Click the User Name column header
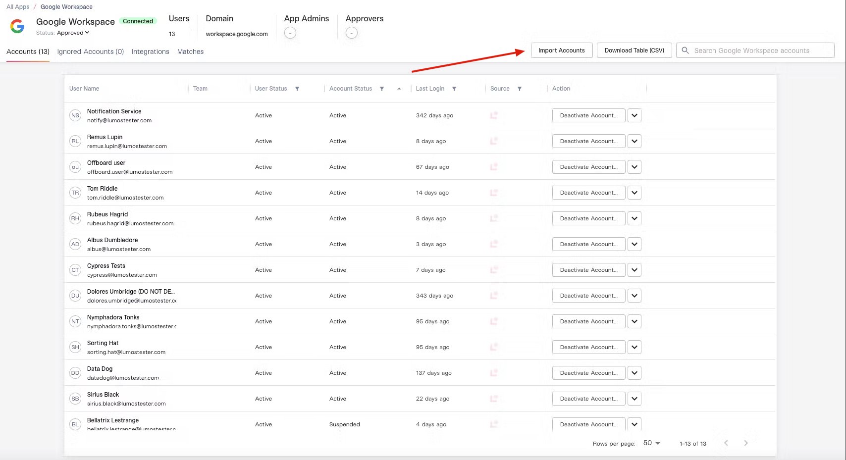Screen dimensions: 846x460 84,89
